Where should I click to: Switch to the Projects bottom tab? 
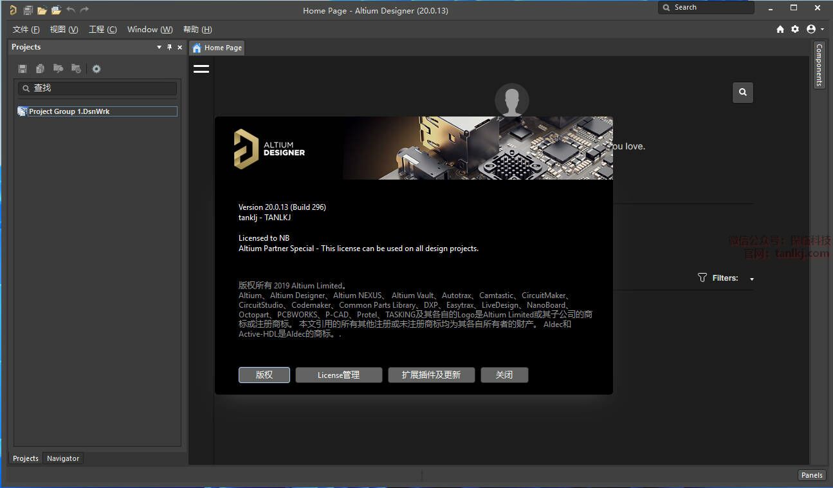(26, 458)
